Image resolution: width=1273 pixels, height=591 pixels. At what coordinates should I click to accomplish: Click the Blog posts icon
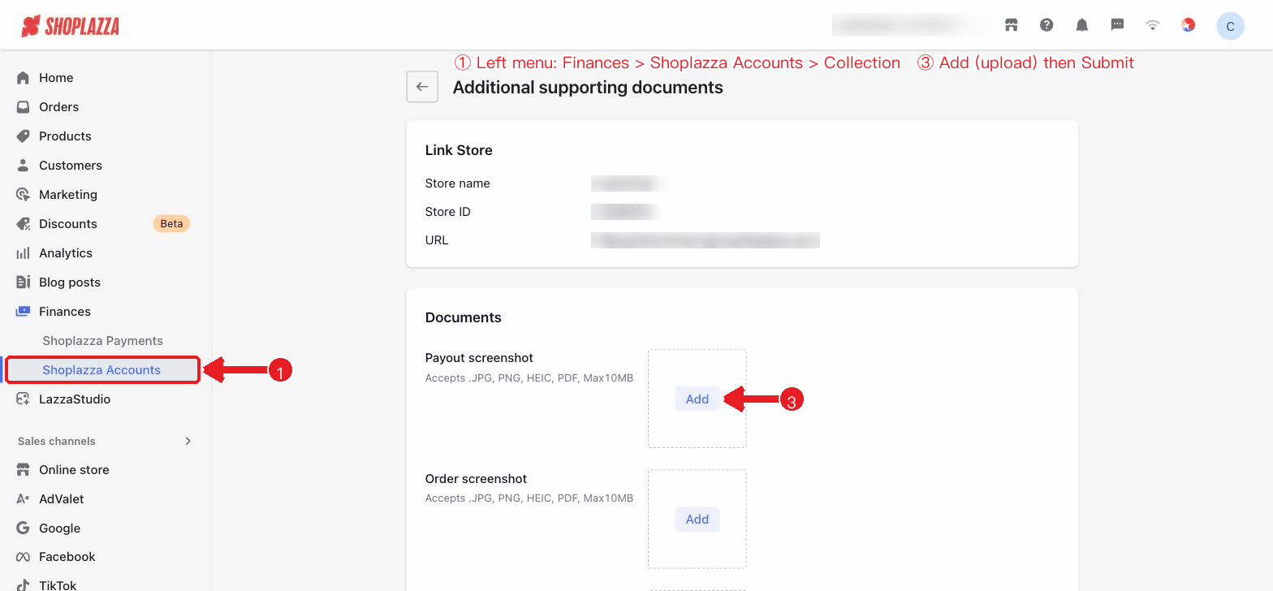point(23,283)
